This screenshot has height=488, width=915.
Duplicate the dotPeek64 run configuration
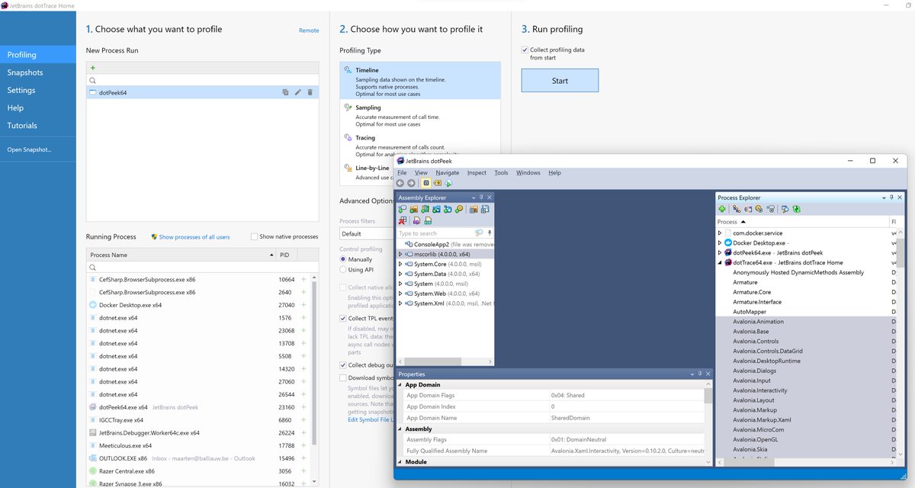285,92
